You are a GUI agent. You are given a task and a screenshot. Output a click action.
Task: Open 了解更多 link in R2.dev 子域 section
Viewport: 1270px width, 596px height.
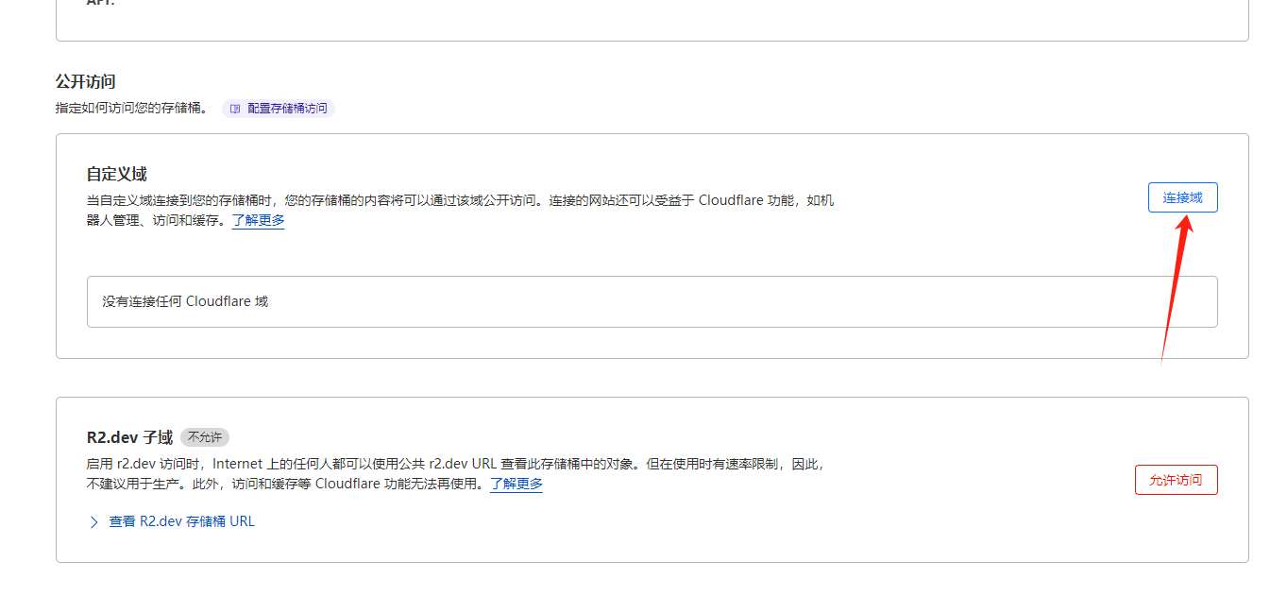[x=516, y=484]
